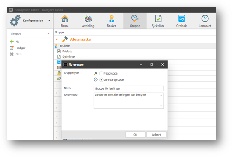Click the blue dictionary icon below Sjekklister

[x=59, y=62]
